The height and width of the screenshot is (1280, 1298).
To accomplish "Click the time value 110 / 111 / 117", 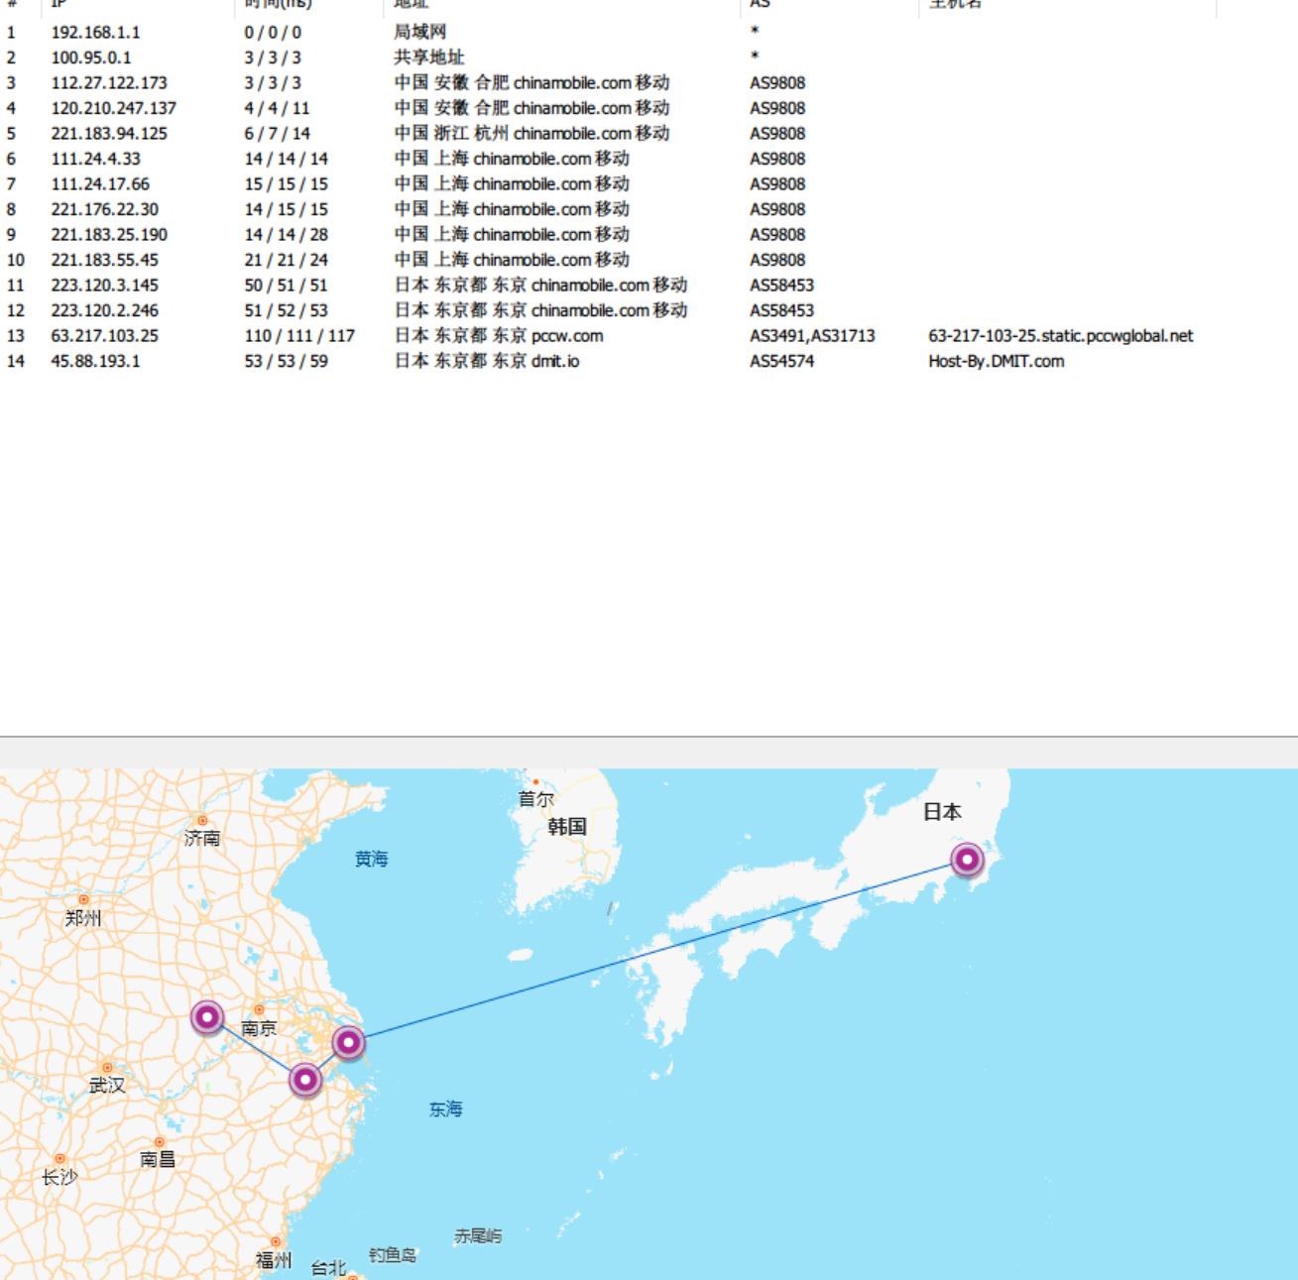I will tap(299, 336).
